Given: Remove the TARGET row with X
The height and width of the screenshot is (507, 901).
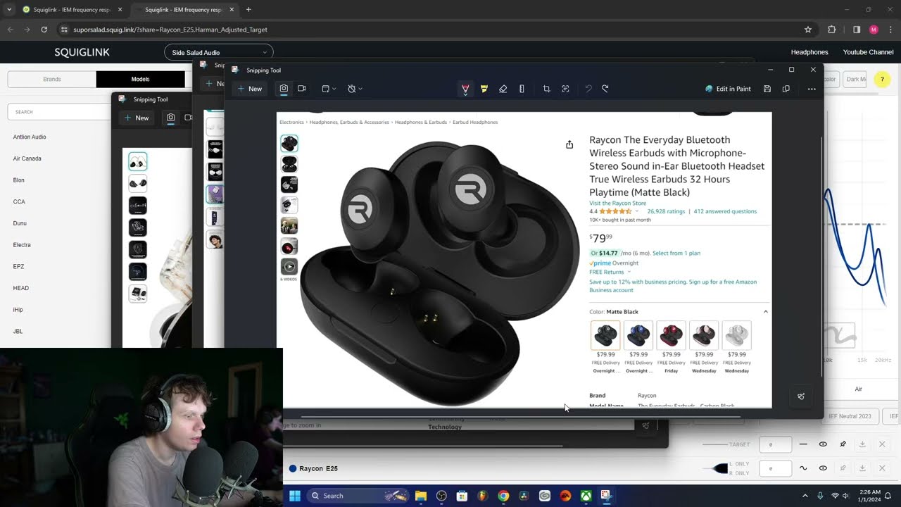Looking at the screenshot, I should coord(882,444).
